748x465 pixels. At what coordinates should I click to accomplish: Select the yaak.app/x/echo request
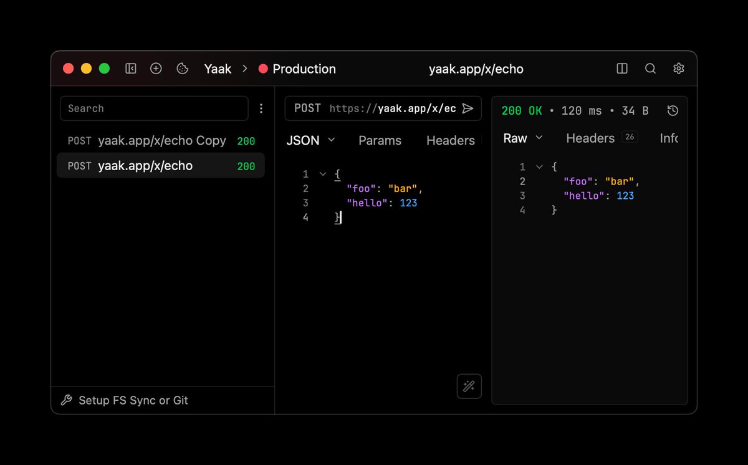161,166
